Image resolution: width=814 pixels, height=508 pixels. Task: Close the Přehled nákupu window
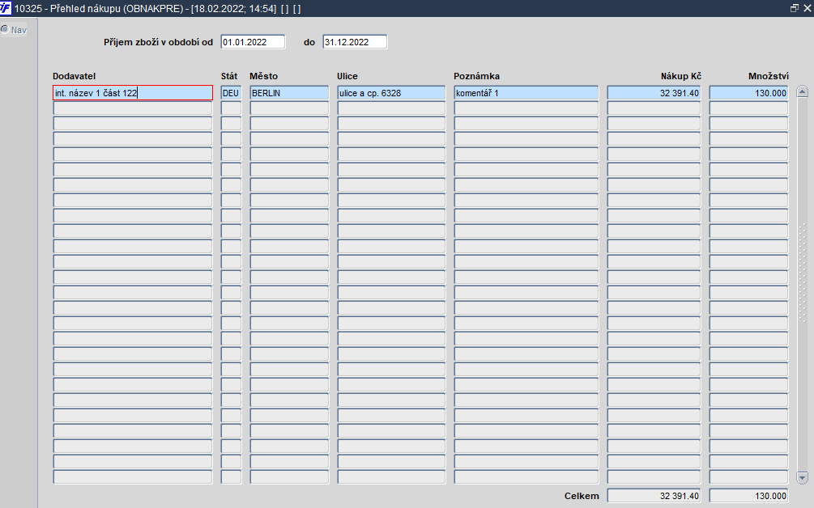tap(808, 8)
